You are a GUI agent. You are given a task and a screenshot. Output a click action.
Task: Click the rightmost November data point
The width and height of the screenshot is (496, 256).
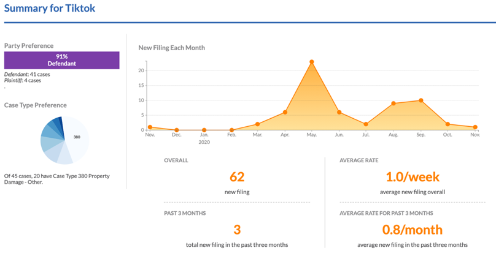(x=475, y=127)
